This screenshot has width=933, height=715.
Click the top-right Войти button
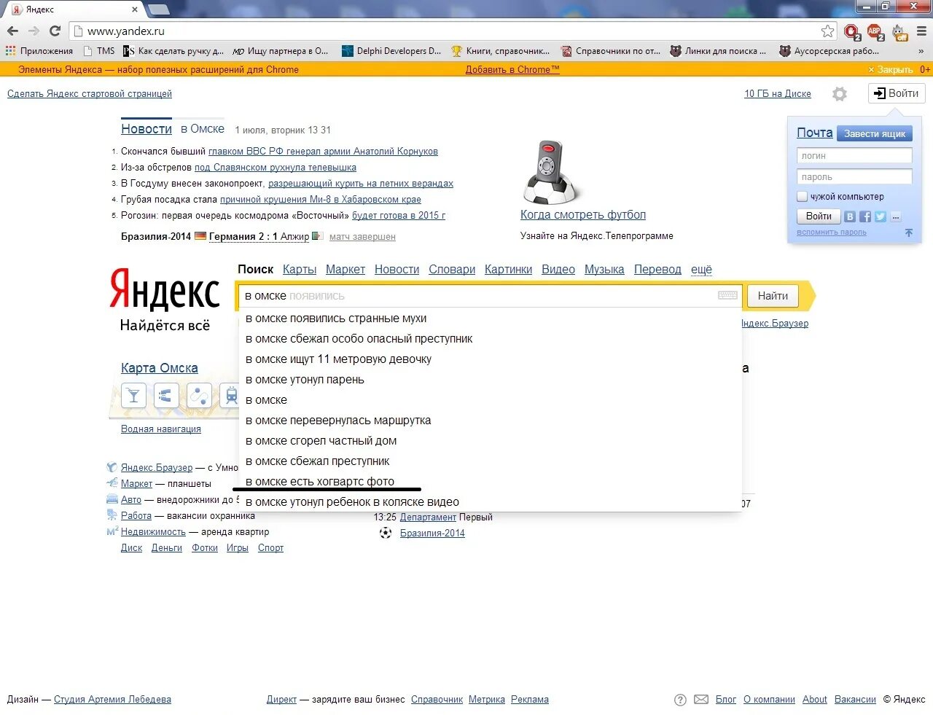coord(897,93)
